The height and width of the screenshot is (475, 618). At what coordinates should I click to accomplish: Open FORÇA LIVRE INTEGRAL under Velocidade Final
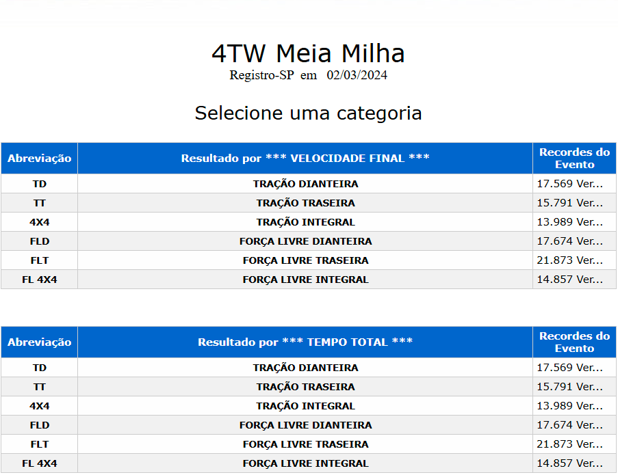(x=305, y=280)
